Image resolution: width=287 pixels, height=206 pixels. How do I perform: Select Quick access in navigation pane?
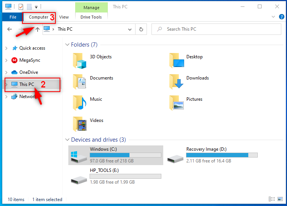coord(32,48)
